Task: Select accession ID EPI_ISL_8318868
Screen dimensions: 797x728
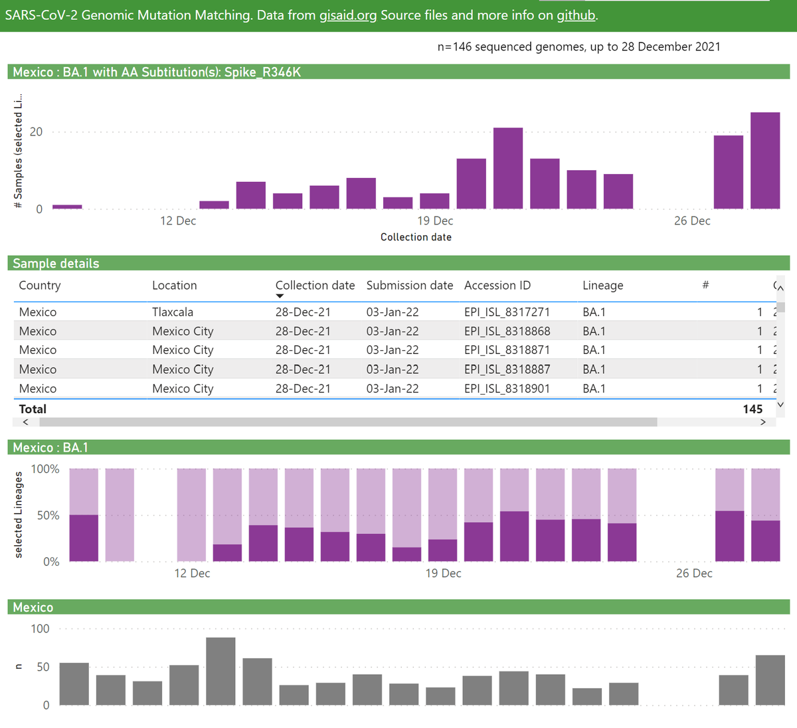Action: 507,331
